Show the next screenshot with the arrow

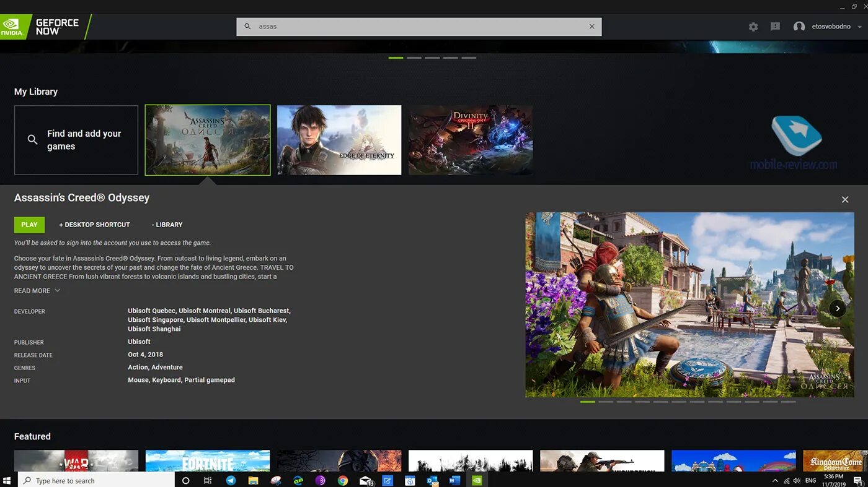838,308
